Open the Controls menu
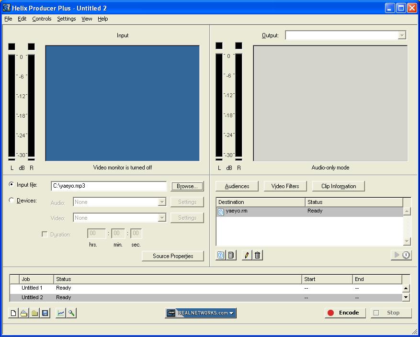This screenshot has height=337, width=420. pyautogui.click(x=42, y=19)
